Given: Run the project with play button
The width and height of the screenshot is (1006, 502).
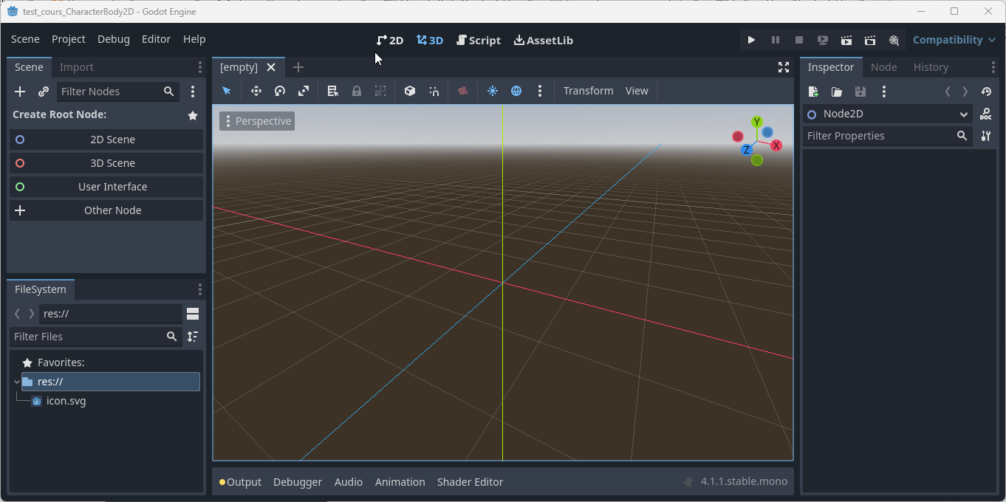Looking at the screenshot, I should tap(751, 40).
